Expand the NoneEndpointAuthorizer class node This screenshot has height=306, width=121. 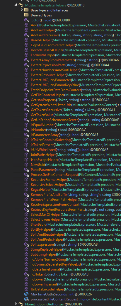click(16, 304)
